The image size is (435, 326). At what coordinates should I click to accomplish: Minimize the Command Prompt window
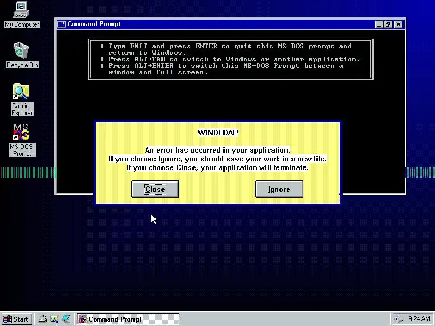coord(379,24)
